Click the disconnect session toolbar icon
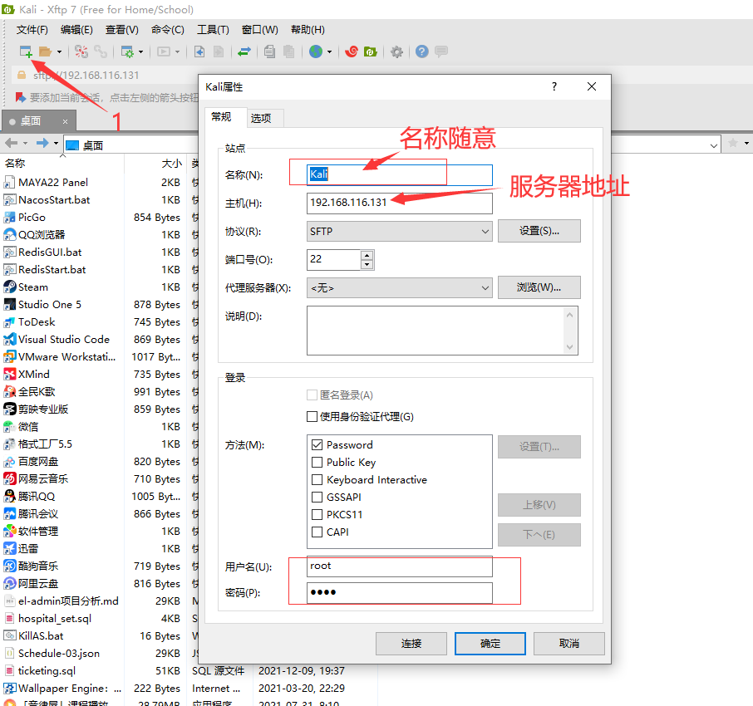The width and height of the screenshot is (753, 706). (81, 51)
